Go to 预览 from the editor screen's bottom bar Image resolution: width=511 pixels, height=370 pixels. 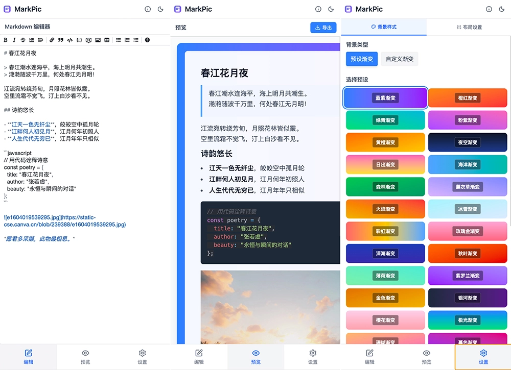pyautogui.click(x=85, y=357)
